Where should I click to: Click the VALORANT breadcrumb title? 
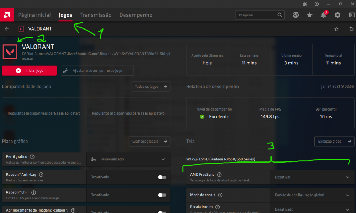pos(40,29)
